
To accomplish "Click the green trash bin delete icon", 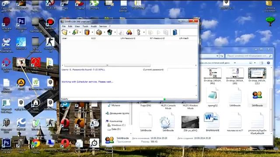I will [x=110, y=32].
